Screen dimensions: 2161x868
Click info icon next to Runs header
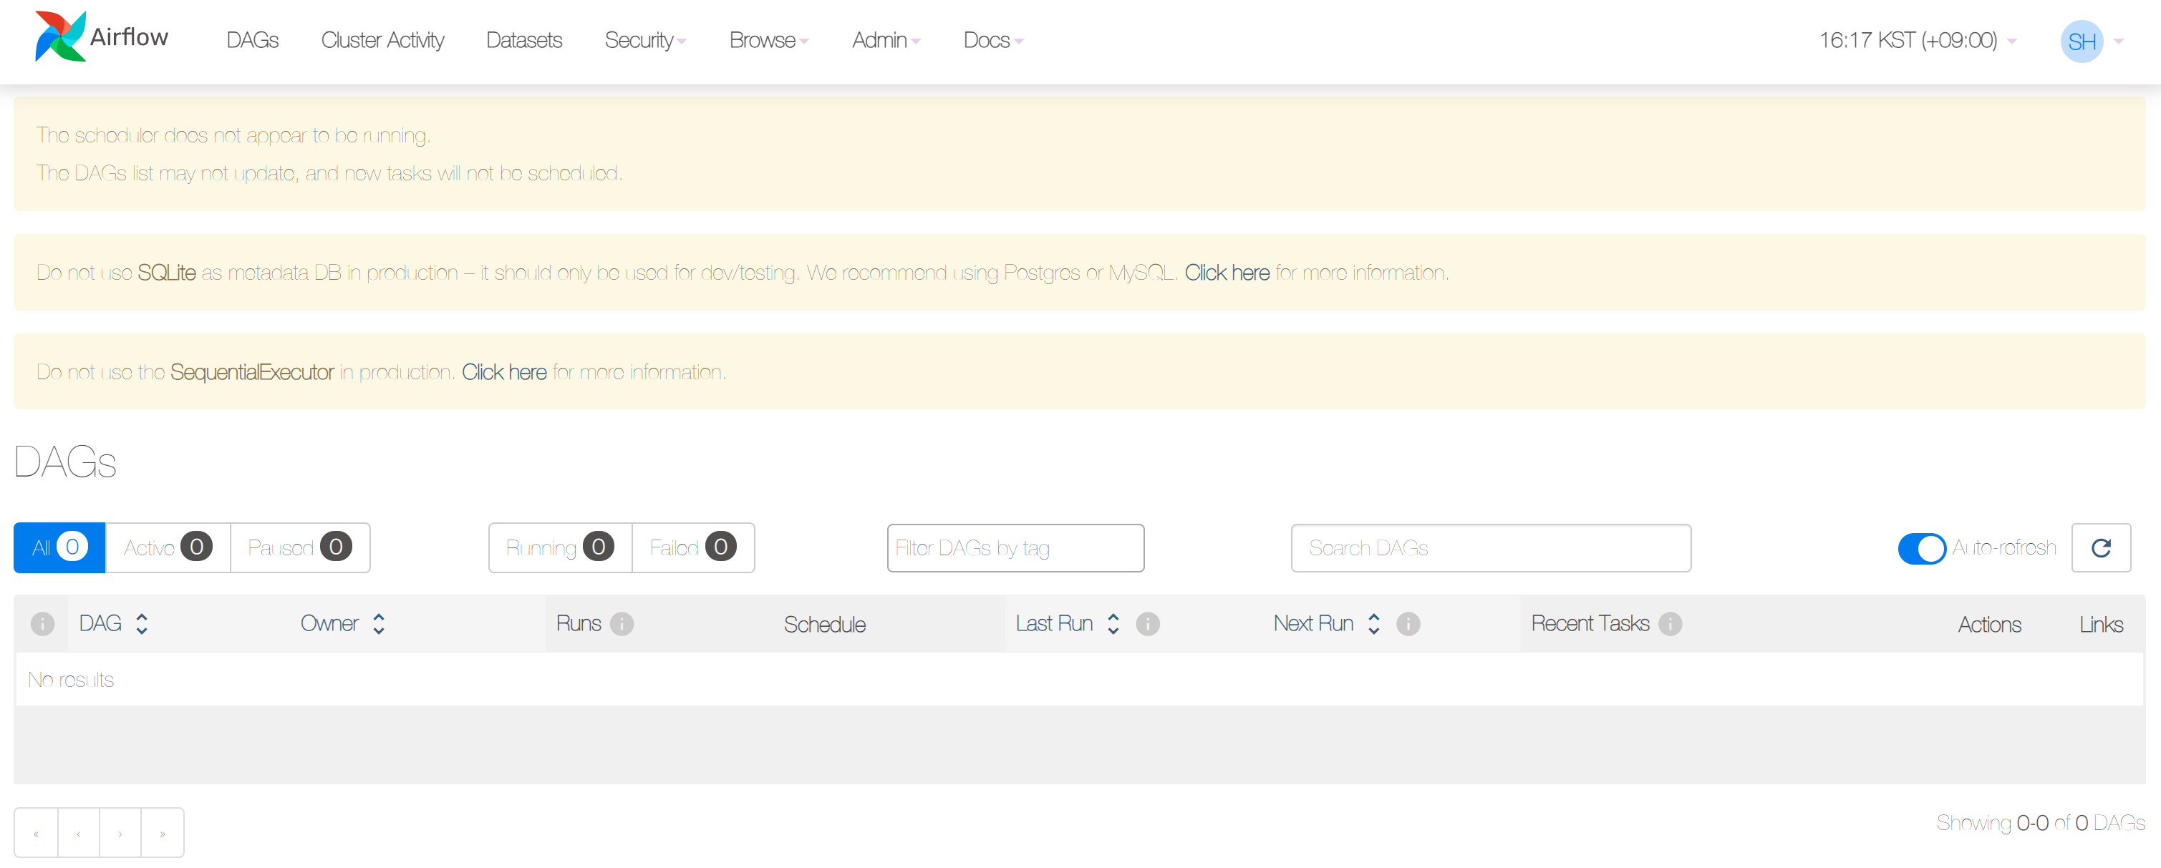point(622,624)
